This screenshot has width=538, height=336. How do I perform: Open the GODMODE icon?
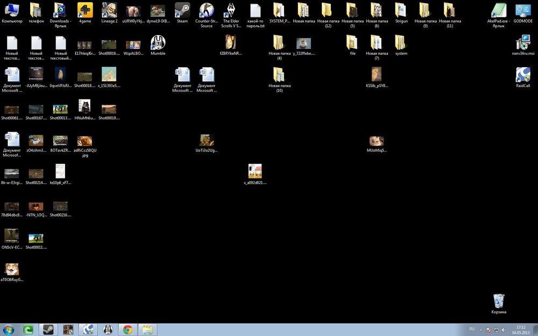click(x=522, y=10)
